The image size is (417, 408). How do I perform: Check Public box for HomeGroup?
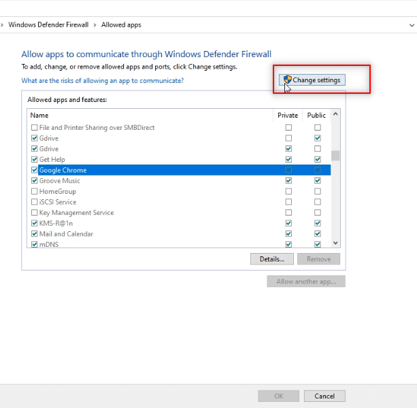[318, 191]
